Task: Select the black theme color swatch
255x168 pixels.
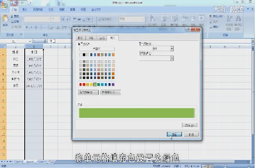Action: click(x=84, y=55)
